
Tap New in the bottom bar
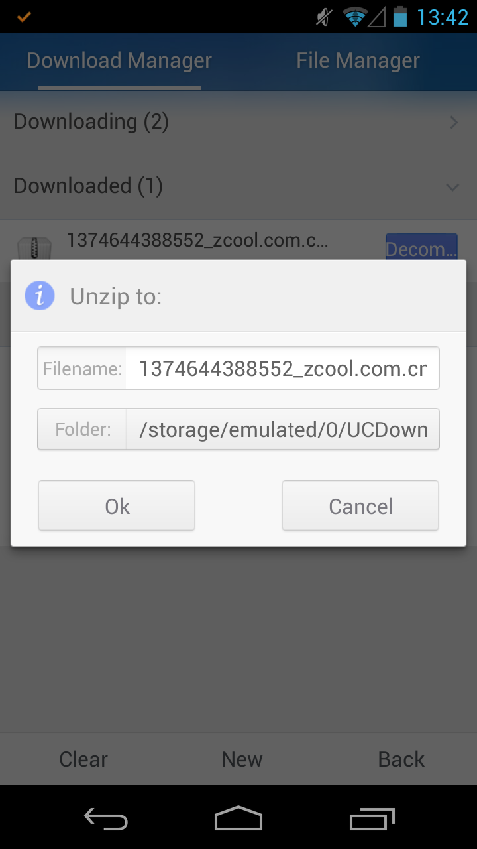point(242,759)
